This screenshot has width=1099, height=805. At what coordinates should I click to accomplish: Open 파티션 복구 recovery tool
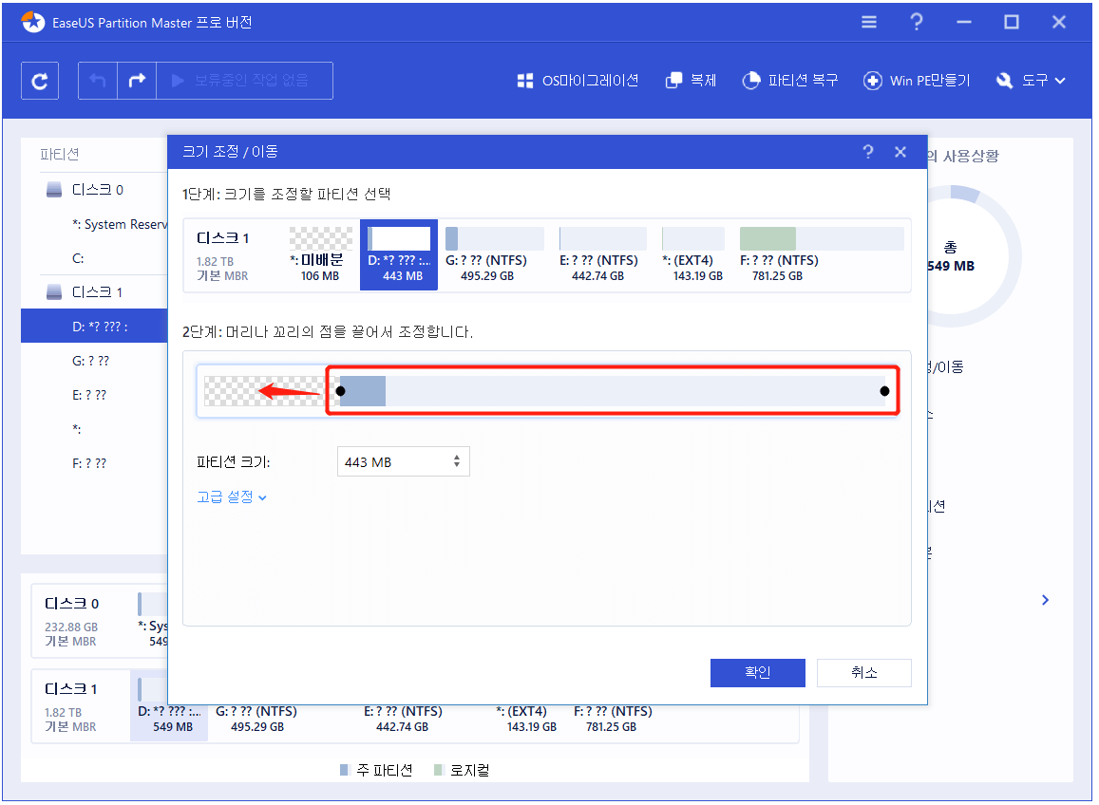pyautogui.click(x=790, y=81)
